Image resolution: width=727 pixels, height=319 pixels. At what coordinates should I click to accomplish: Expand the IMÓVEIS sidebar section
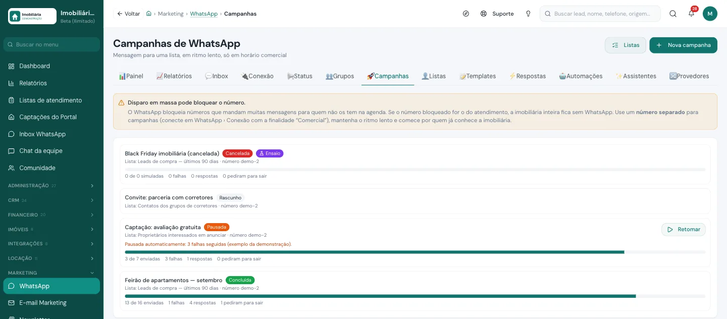point(51,229)
